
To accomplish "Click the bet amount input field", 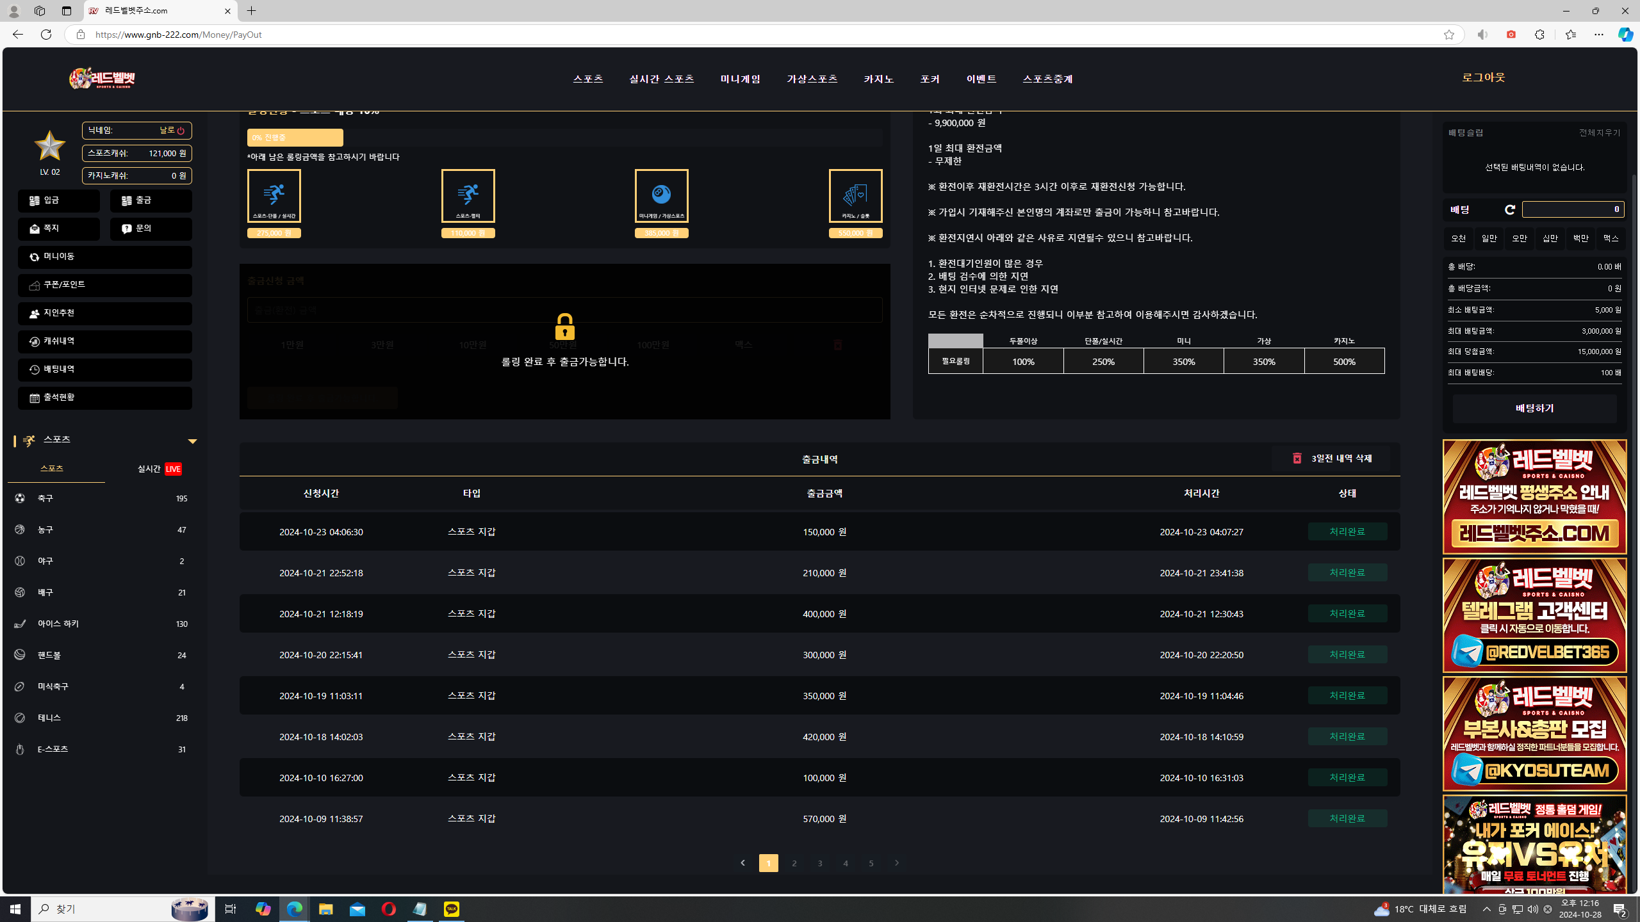I will [x=1573, y=209].
